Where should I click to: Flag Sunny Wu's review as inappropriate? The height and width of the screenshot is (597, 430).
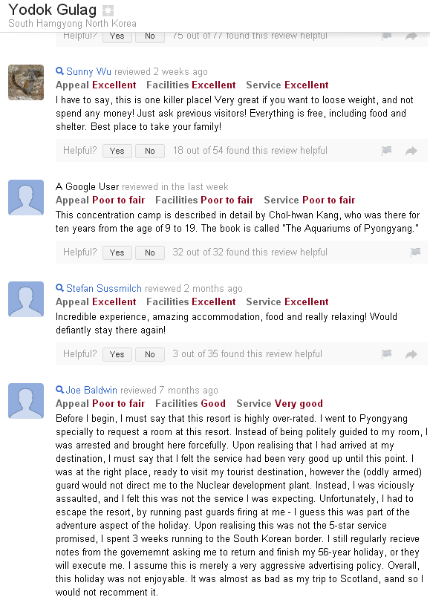[x=387, y=151]
